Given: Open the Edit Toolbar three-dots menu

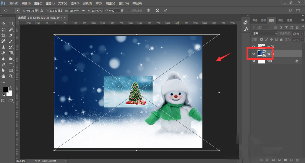Looking at the screenshot, I should [x=3, y=82].
